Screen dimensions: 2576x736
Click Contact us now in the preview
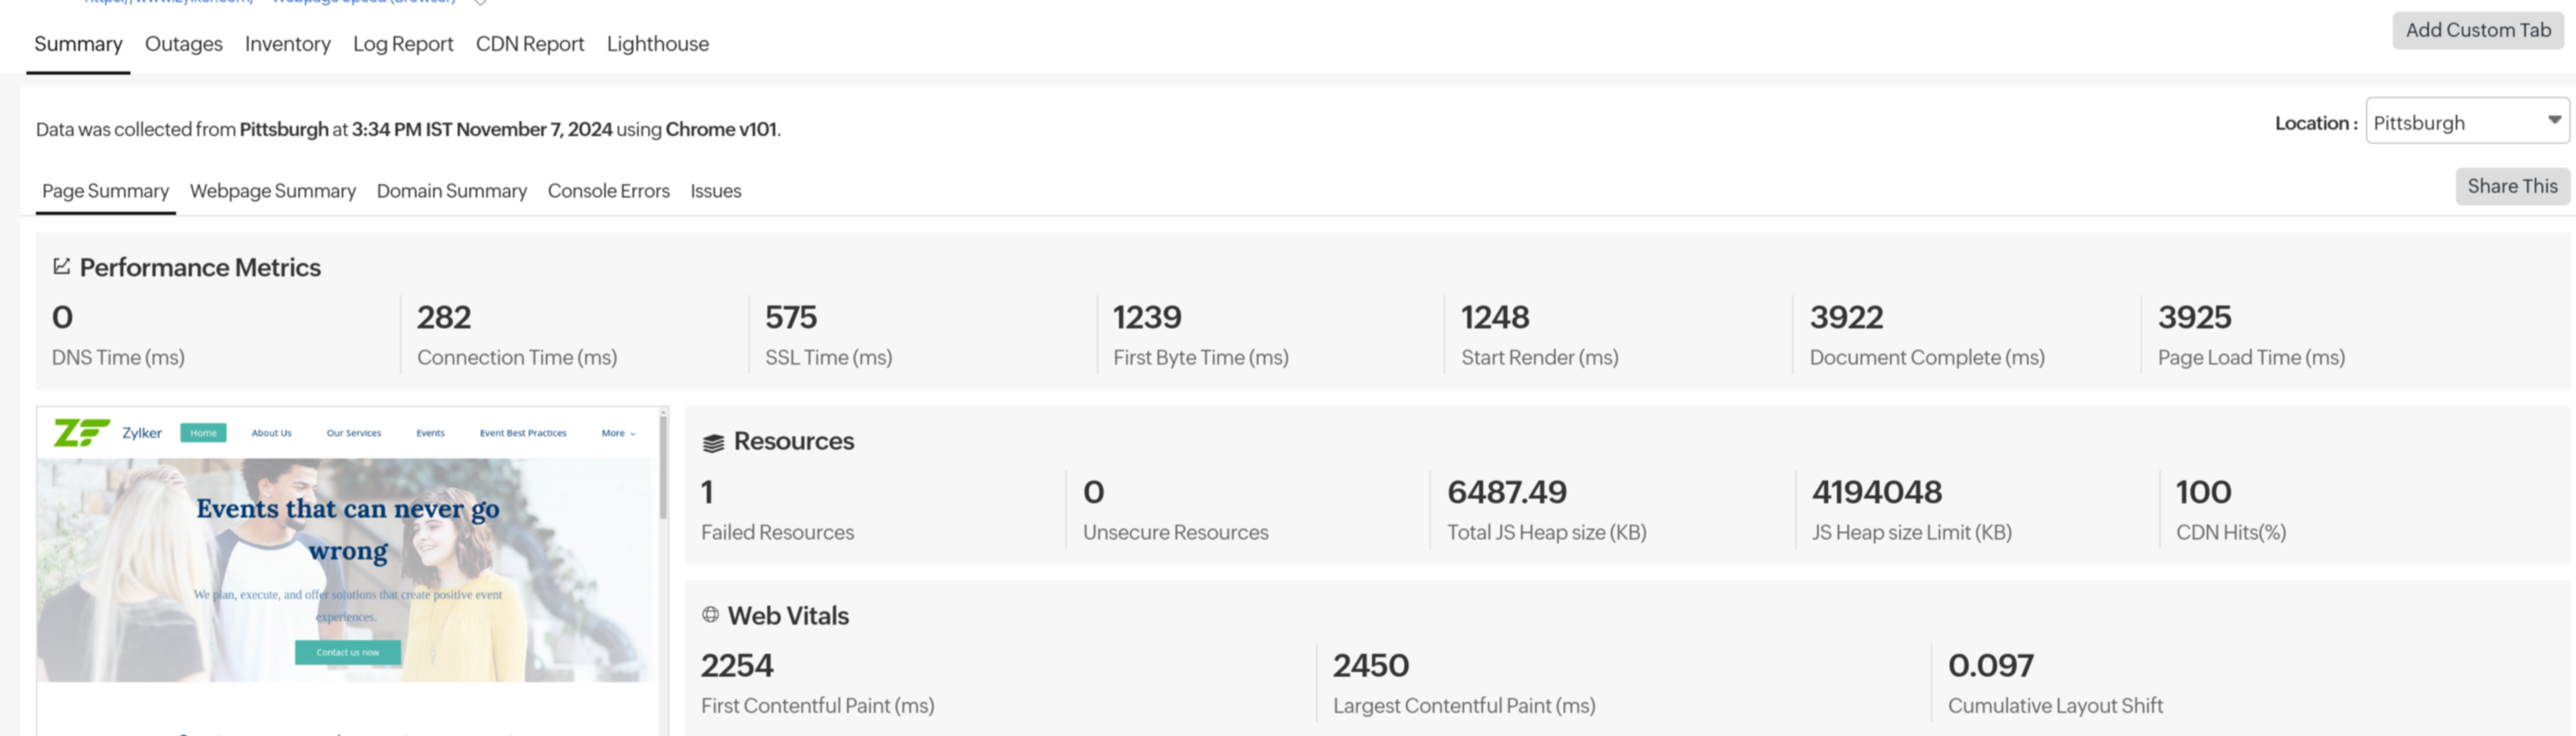[348, 652]
